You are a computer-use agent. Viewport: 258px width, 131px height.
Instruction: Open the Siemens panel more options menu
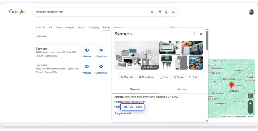click(x=195, y=34)
